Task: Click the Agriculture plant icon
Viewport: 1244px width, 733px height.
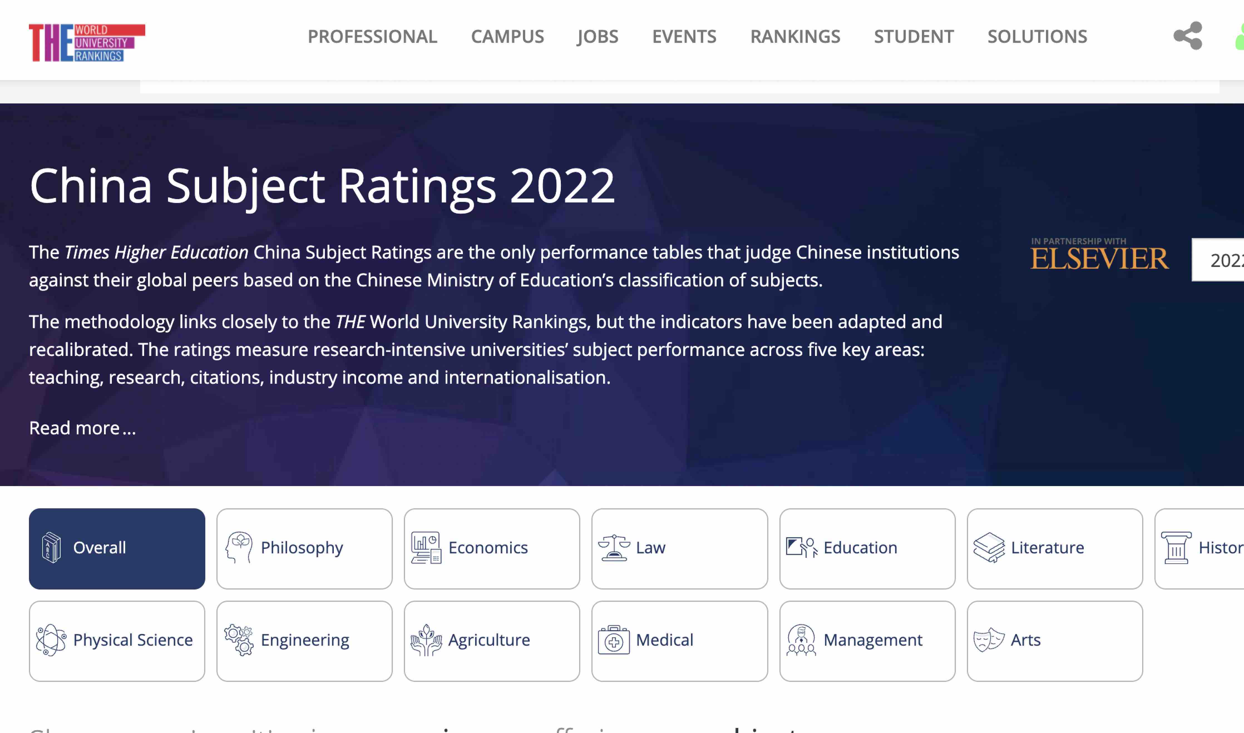Action: pyautogui.click(x=426, y=640)
